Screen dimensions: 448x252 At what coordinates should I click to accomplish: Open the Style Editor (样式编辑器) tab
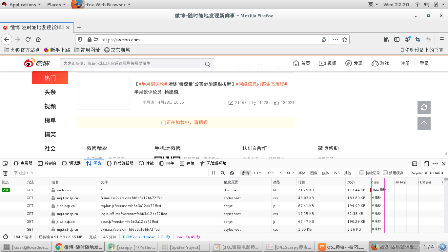(120, 163)
